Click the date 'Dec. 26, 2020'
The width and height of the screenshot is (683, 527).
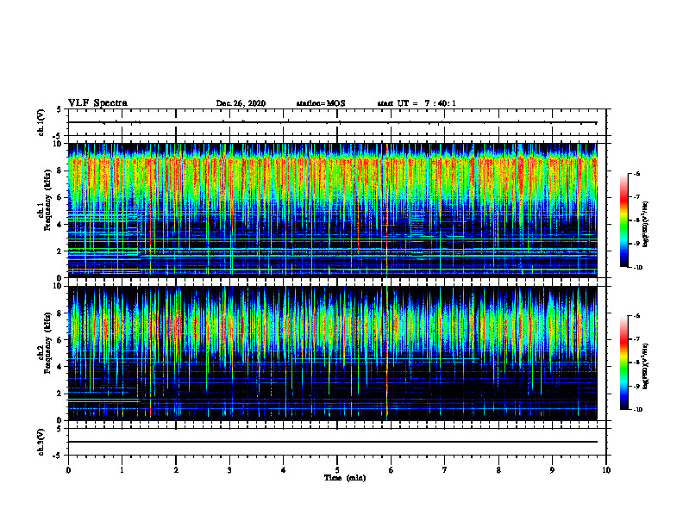[241, 103]
